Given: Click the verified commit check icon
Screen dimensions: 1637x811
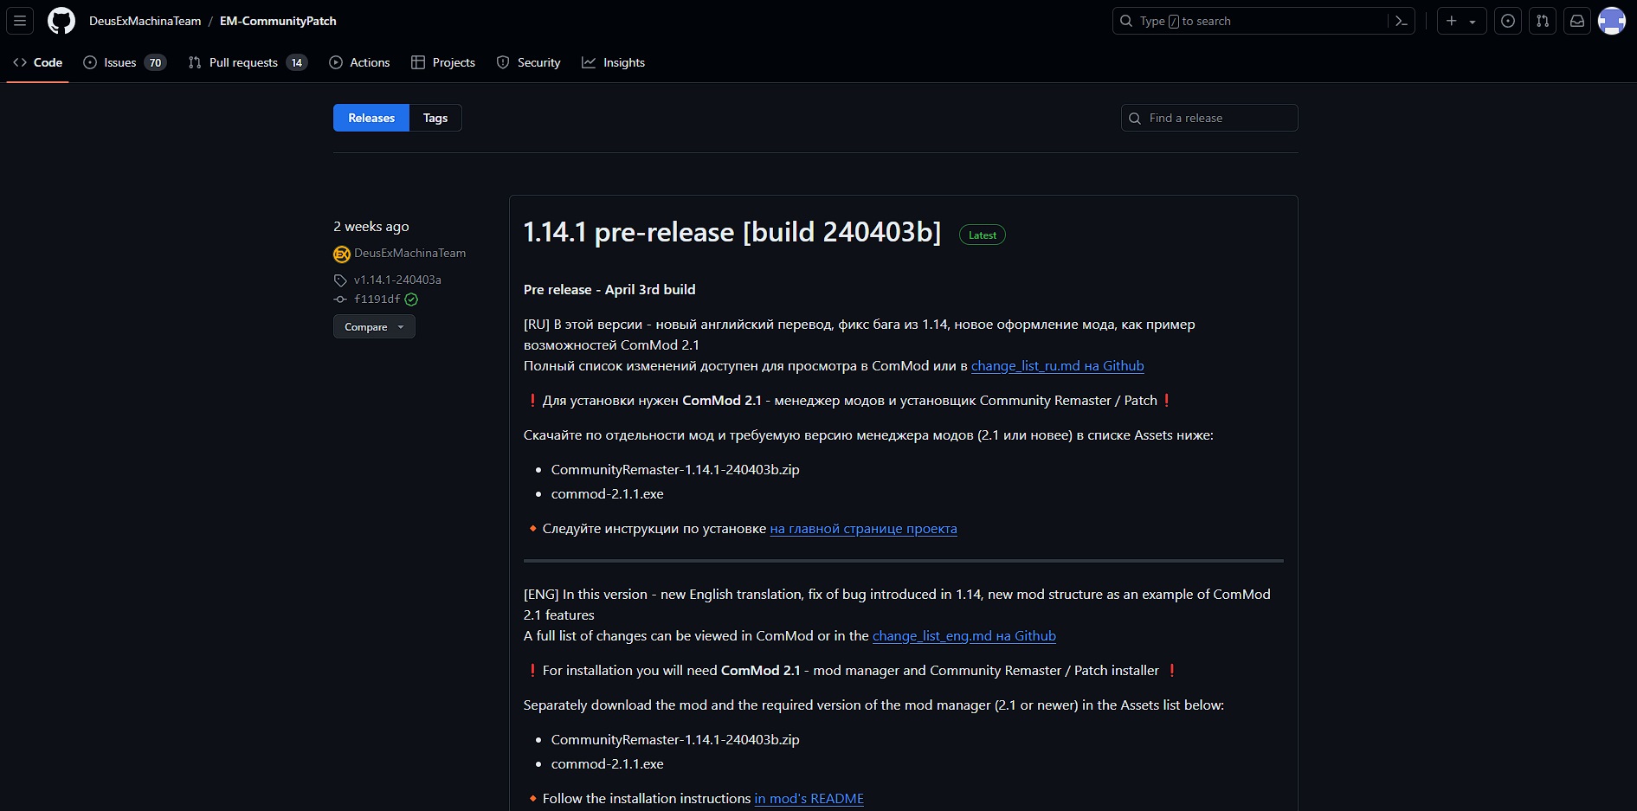Looking at the screenshot, I should (x=411, y=299).
